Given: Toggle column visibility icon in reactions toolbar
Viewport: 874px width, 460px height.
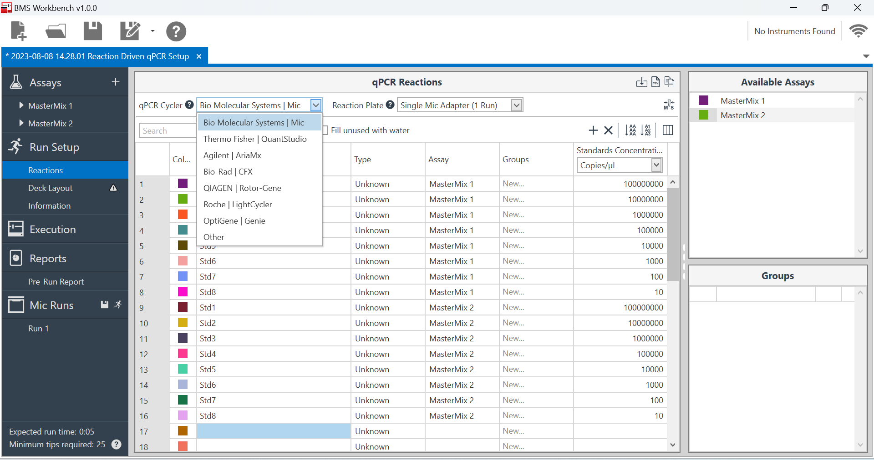Looking at the screenshot, I should [667, 130].
